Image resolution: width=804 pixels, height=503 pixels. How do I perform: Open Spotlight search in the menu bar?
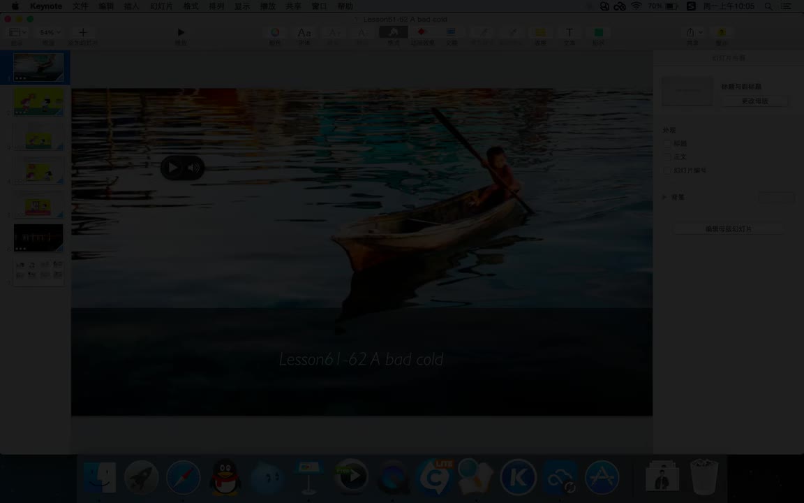(x=768, y=6)
